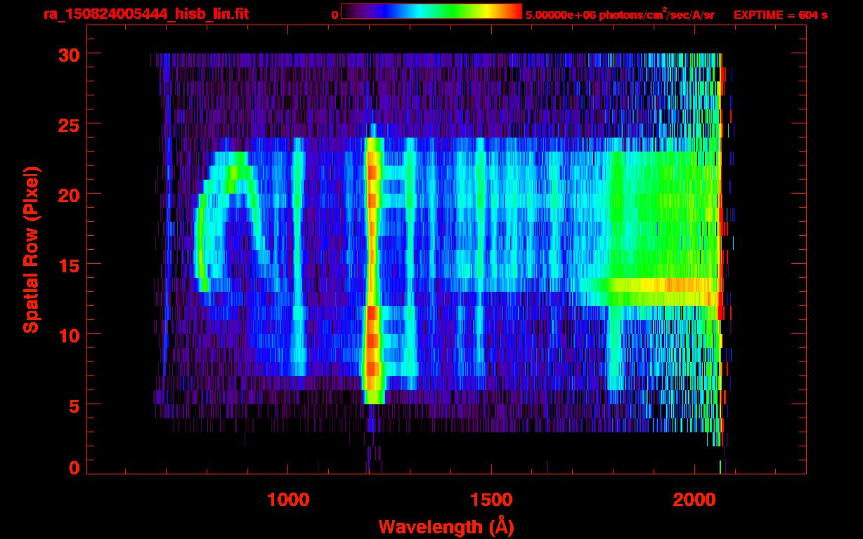Click the 2000 wavelength tick label
The height and width of the screenshot is (539, 863).
click(694, 500)
